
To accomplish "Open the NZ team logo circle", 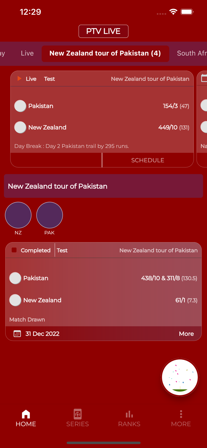I will click(18, 215).
